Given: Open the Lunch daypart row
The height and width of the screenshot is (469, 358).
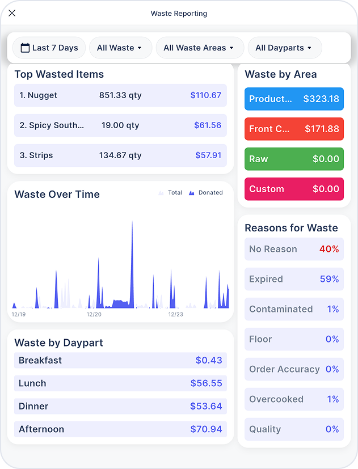Looking at the screenshot, I should (x=120, y=383).
